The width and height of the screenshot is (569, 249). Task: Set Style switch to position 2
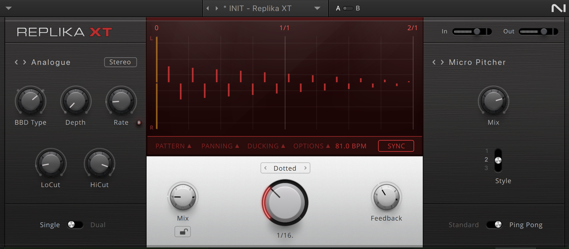click(487, 159)
